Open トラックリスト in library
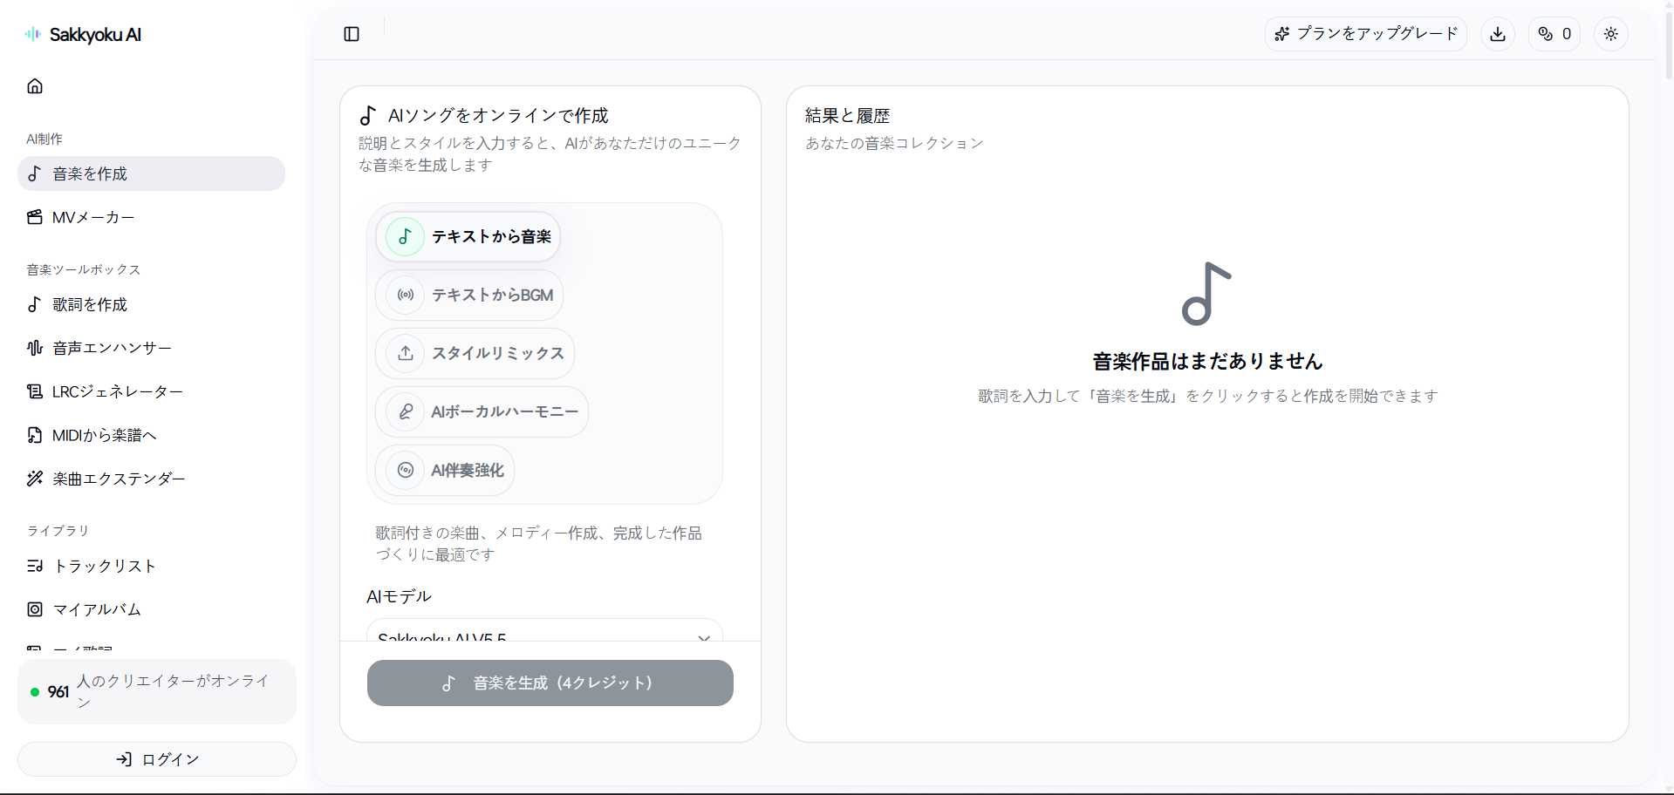The image size is (1674, 795). click(151, 566)
